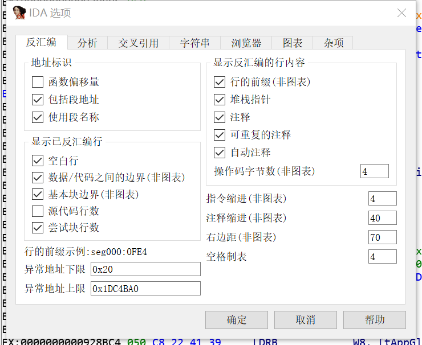Enable 源代码行数 checkbox

point(38,211)
